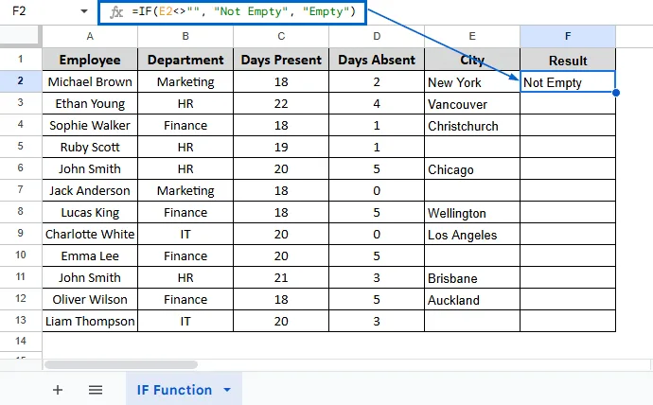The height and width of the screenshot is (405, 653).
Task: Select Sophie Walker's Finance department cell
Action: tap(185, 125)
